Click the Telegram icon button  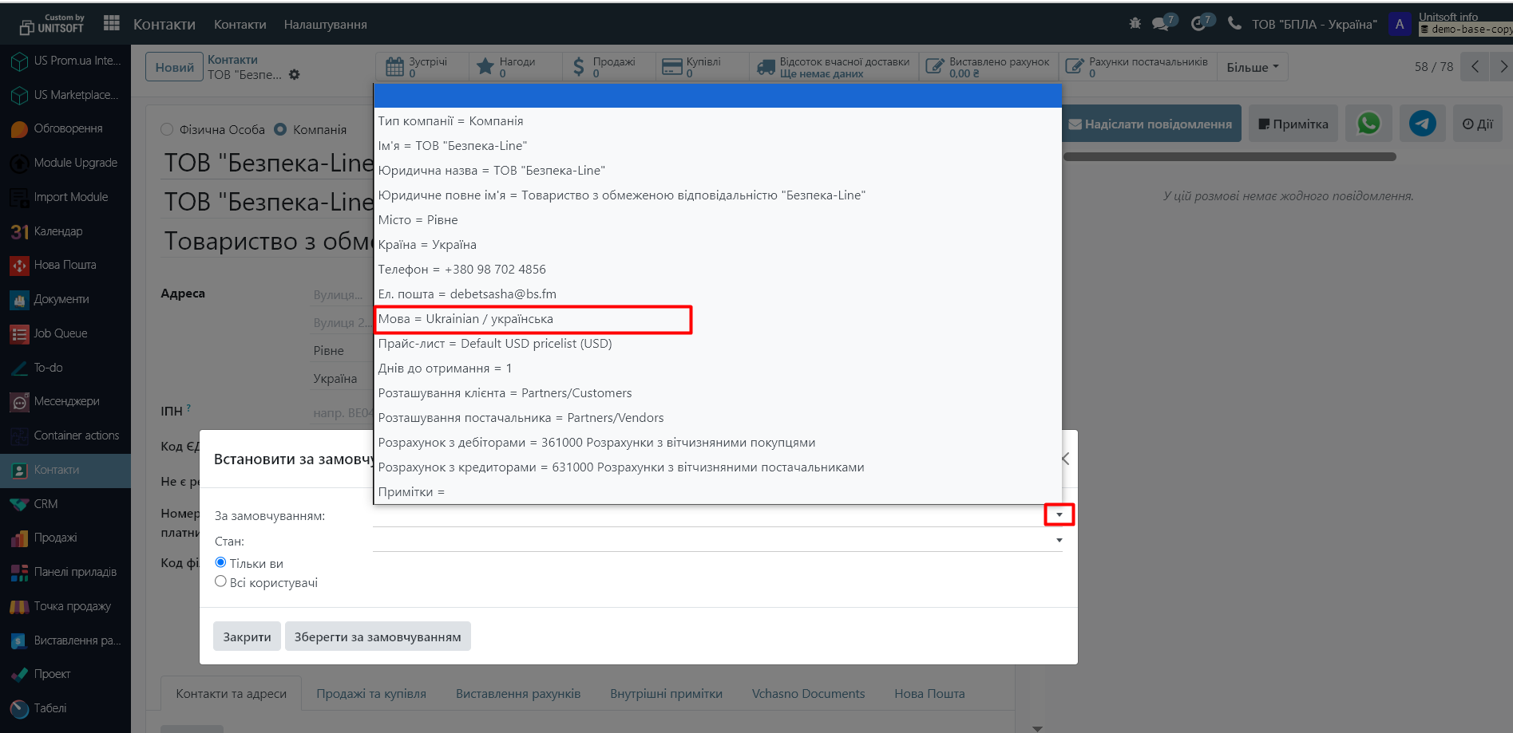pyautogui.click(x=1422, y=124)
